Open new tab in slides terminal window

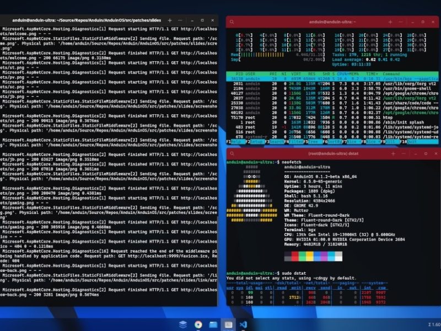[170, 20]
